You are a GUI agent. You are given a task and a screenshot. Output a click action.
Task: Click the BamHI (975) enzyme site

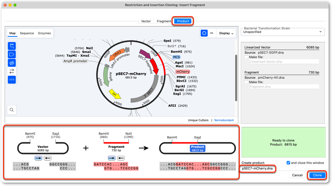coord(181,52)
